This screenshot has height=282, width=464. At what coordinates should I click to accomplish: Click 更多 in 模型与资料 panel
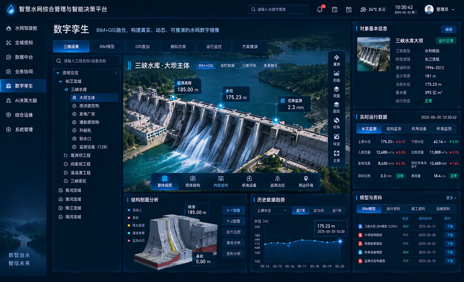pos(451,198)
